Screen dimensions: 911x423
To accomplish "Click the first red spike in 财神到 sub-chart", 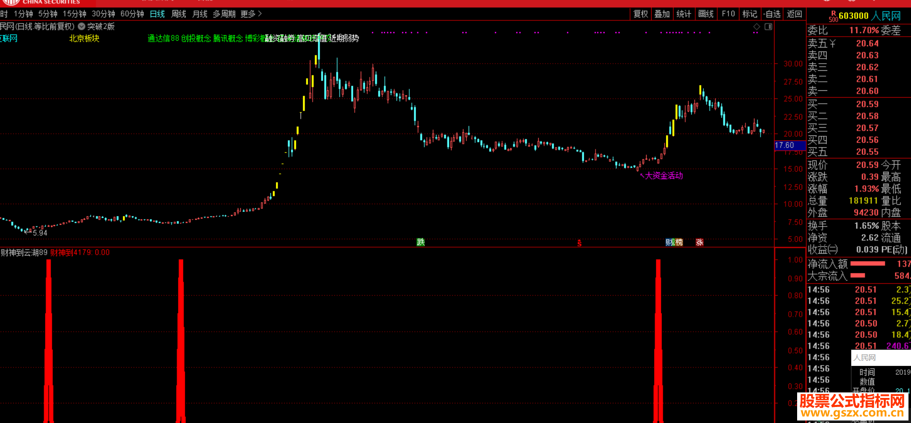I will click(x=49, y=341).
